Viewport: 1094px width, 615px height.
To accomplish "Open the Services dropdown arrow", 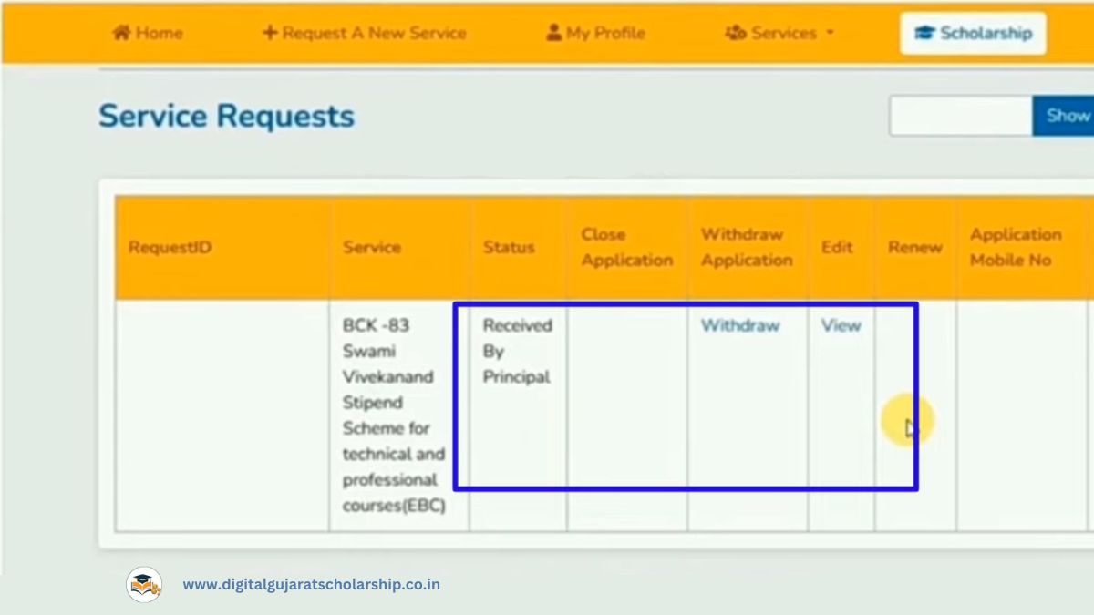I will (830, 33).
